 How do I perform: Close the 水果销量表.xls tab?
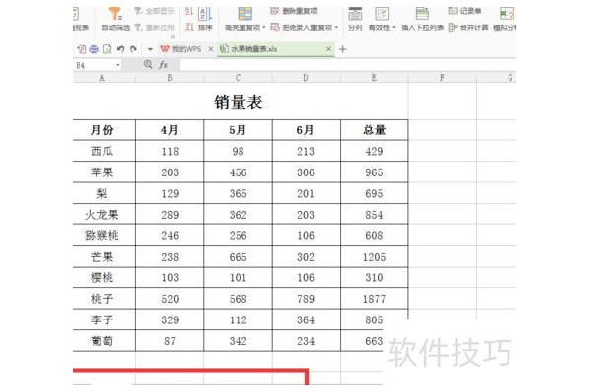328,49
